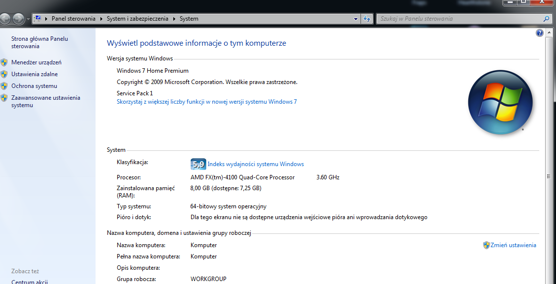
Task: Click the 'Nazwa komputera, domena i ustawienia' section header
Action: pos(179,233)
